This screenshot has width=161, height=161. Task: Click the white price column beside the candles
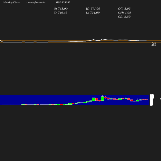coord(152,100)
